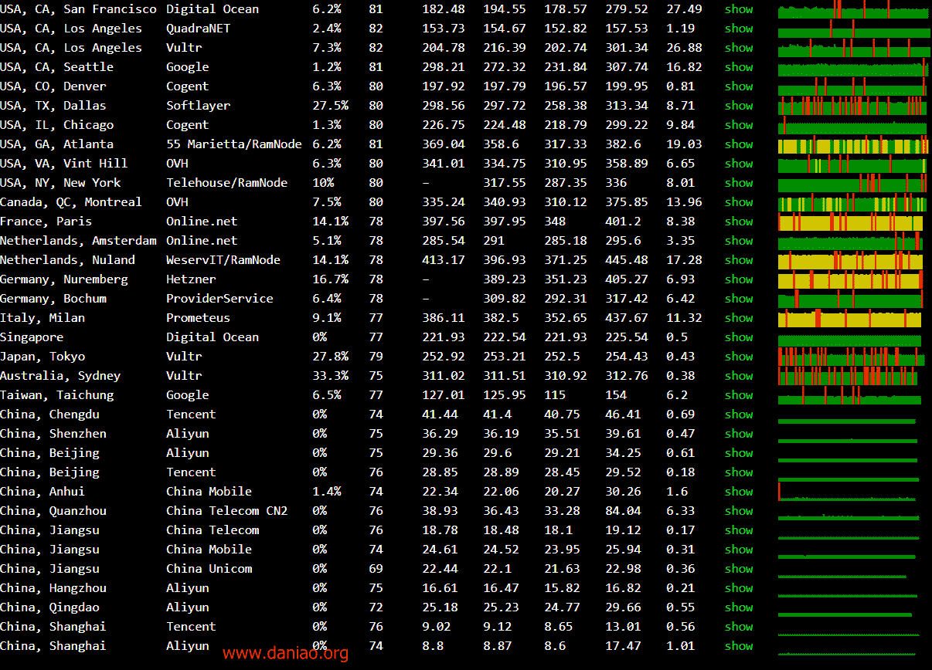
Task: Open show link for Bochum ProviderService
Action: click(739, 299)
